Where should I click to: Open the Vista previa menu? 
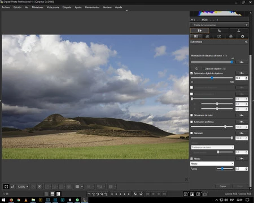point(53,7)
